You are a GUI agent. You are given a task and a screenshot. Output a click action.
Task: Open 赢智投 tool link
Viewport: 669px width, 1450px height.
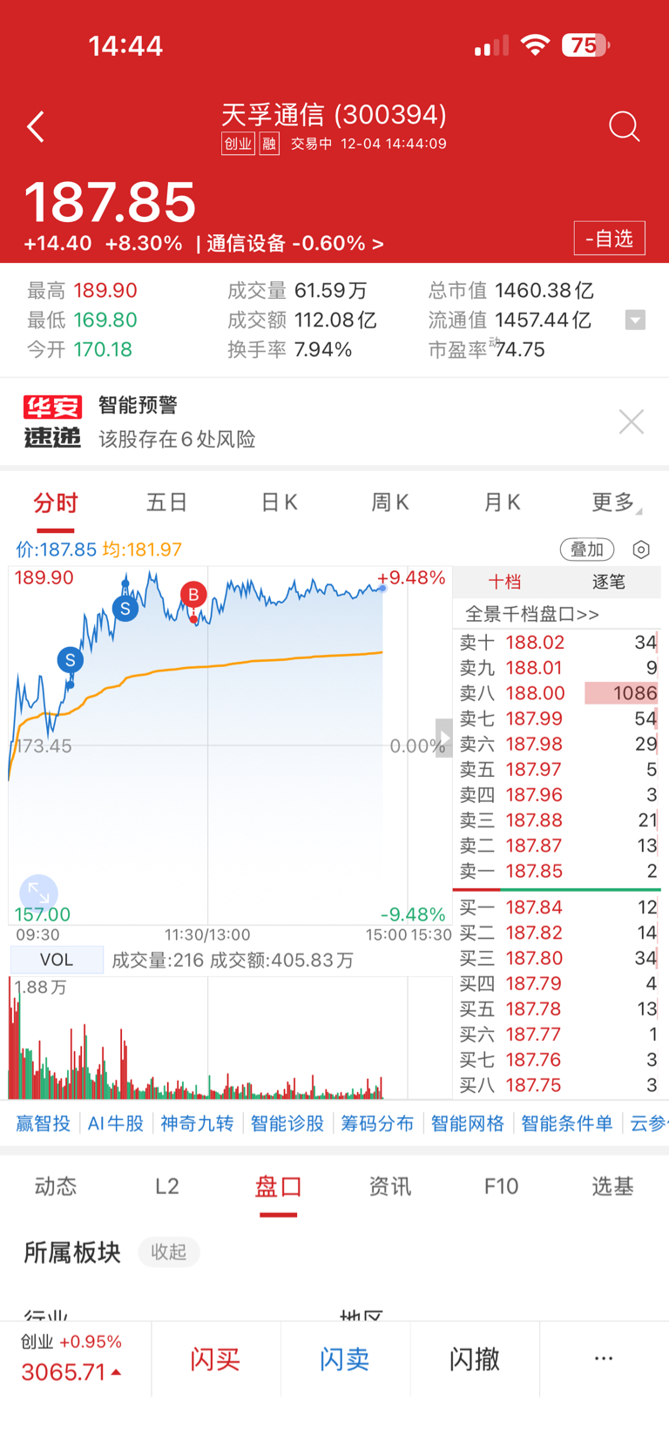[x=43, y=1123]
